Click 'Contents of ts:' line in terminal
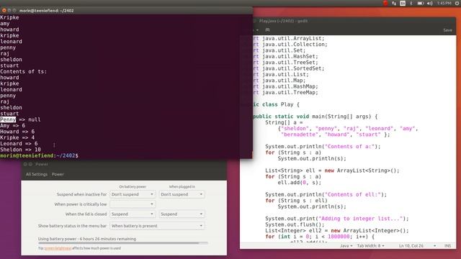 (x=23, y=72)
